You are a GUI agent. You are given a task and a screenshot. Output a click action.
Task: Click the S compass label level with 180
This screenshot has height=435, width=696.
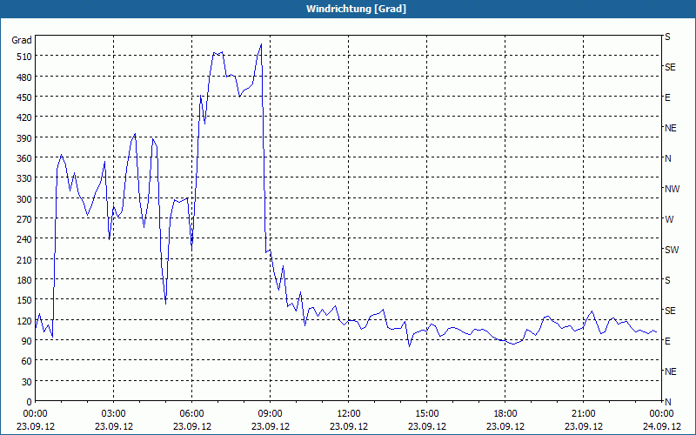click(x=667, y=280)
